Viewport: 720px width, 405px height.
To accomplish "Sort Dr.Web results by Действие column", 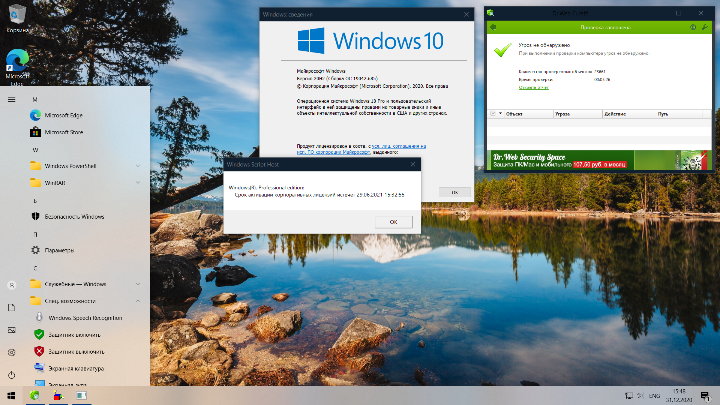I will (629, 114).
